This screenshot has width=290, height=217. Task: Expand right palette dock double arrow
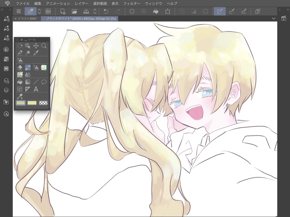point(288,10)
